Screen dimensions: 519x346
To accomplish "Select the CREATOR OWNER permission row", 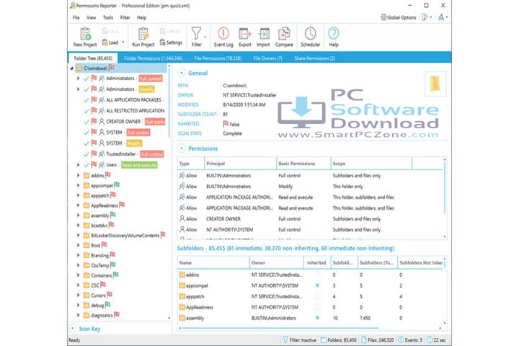I will point(311,219).
